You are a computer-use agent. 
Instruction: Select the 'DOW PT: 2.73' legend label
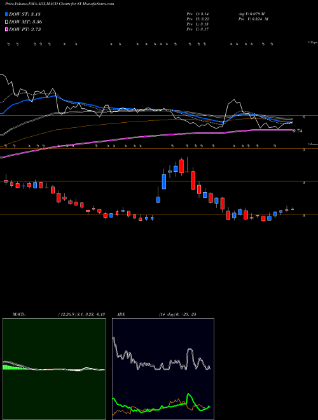point(25,29)
